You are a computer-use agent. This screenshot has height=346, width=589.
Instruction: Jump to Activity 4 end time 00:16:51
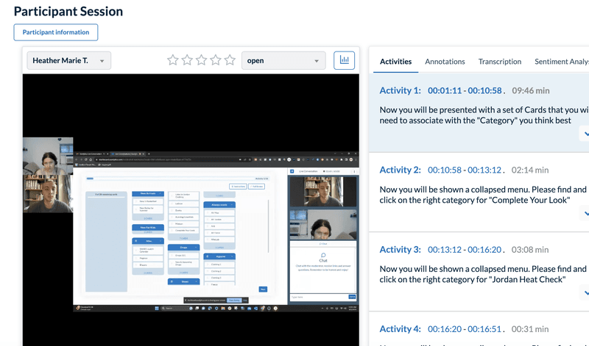tap(484, 329)
